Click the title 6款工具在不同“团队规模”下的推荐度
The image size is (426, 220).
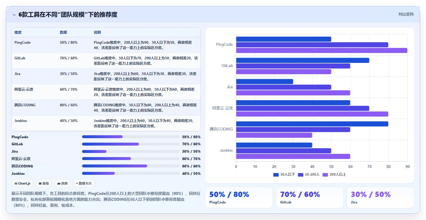68,14
